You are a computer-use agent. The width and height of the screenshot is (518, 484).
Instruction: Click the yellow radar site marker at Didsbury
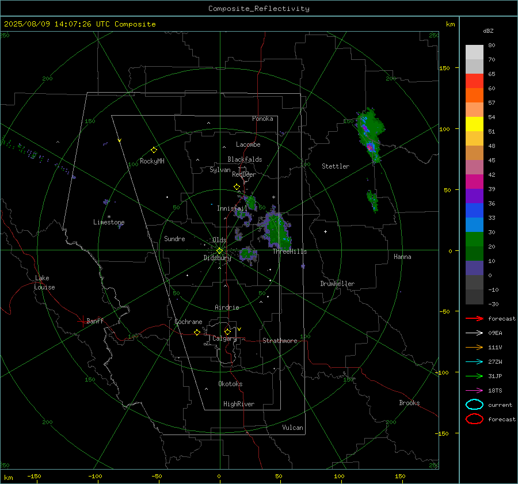220,251
